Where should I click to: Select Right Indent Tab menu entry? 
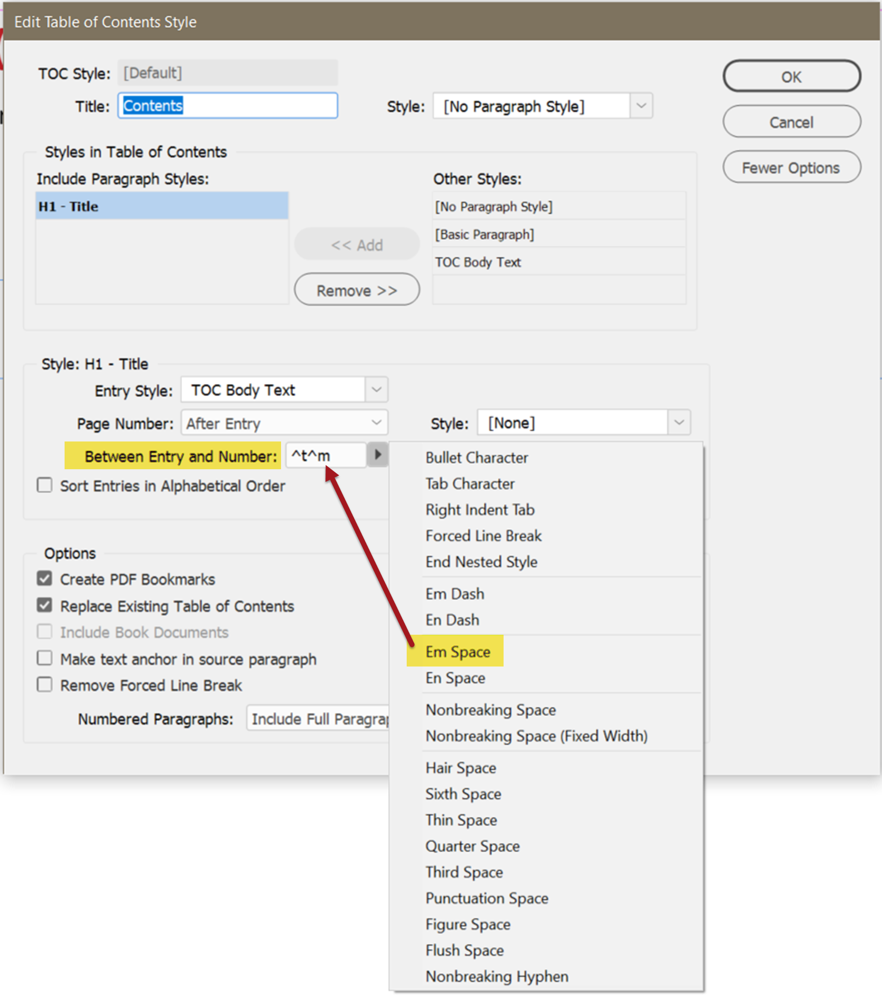click(x=480, y=510)
